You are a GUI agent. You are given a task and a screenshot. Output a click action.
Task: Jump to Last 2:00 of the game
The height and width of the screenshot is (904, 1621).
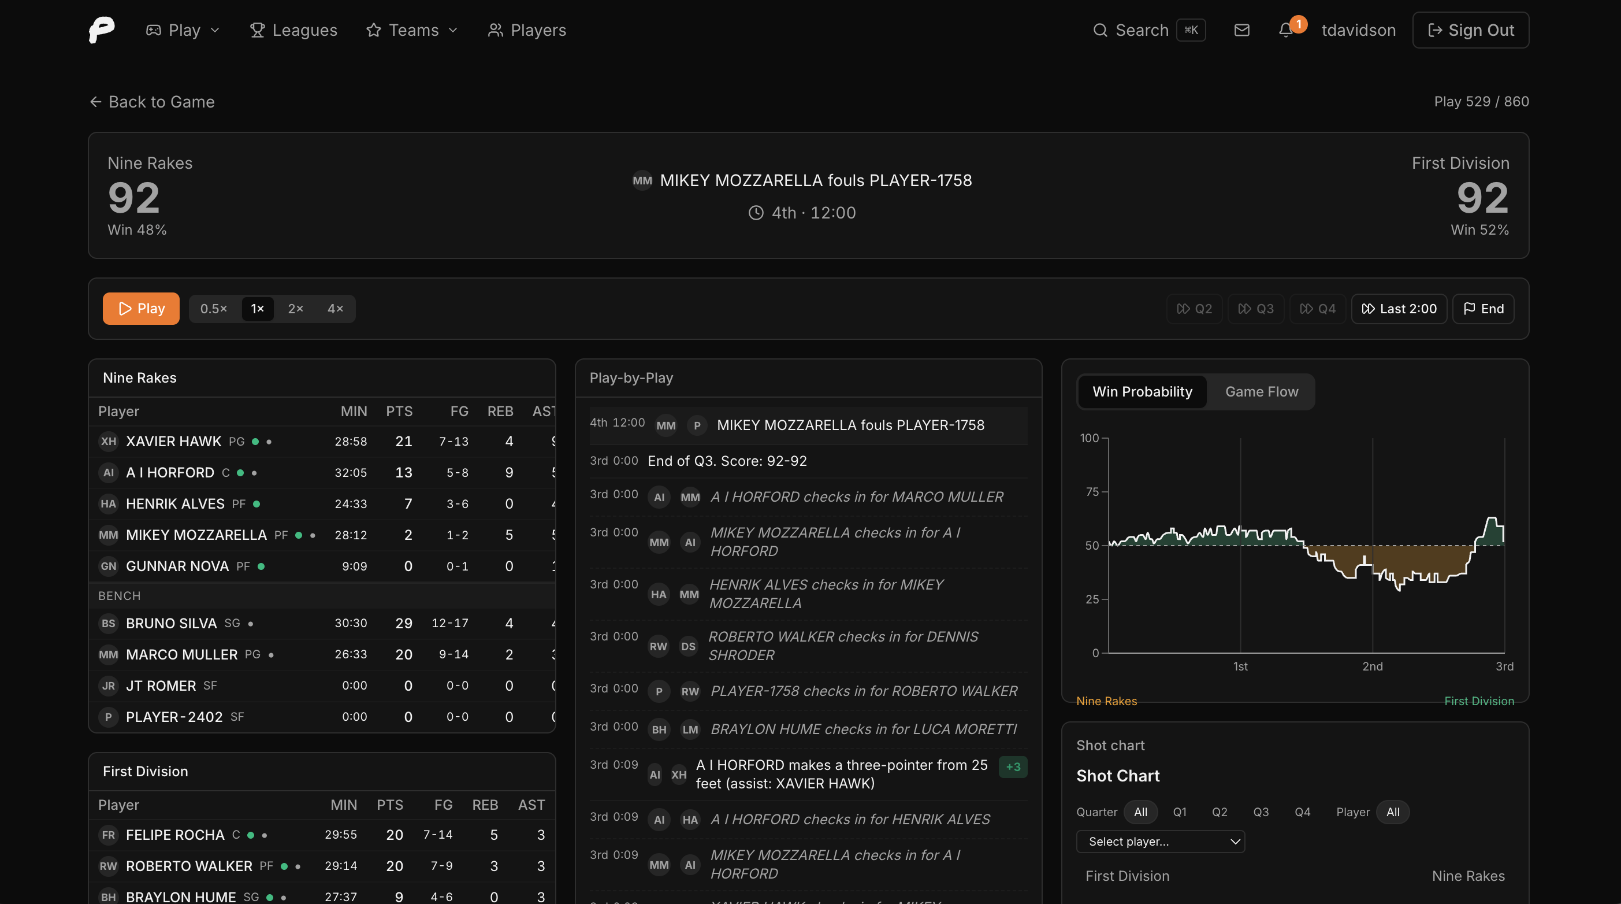pyautogui.click(x=1398, y=309)
